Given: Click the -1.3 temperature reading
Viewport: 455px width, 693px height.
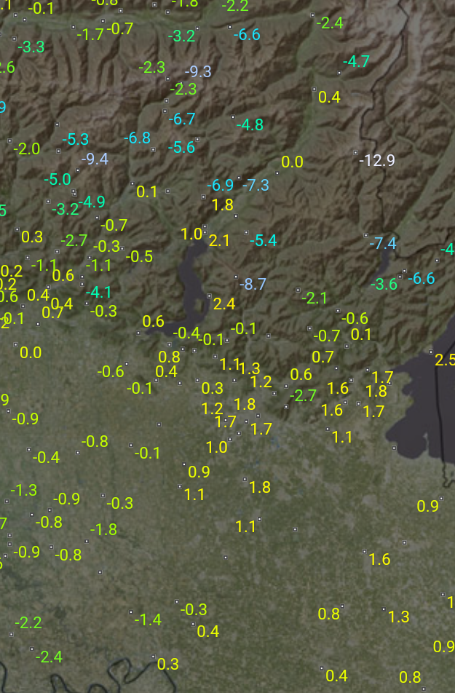Looking at the screenshot, I should (x=23, y=490).
